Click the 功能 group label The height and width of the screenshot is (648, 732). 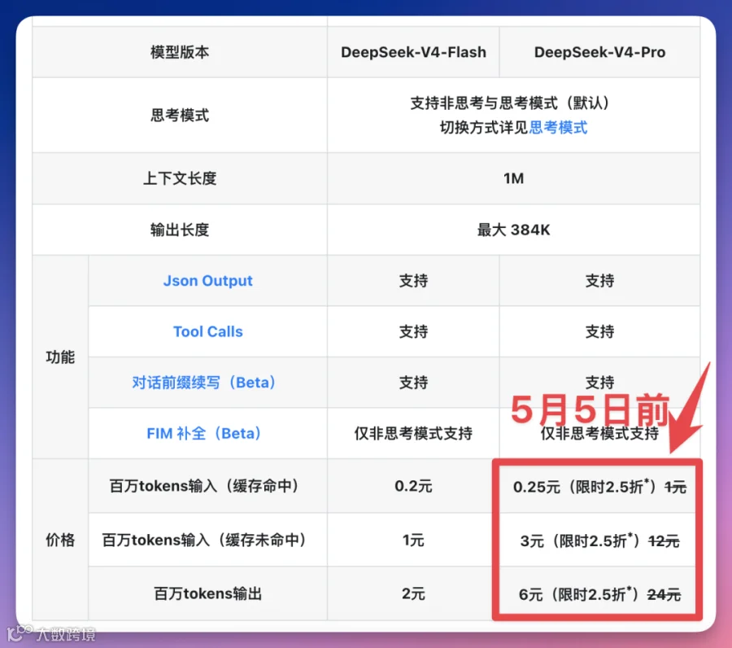coord(60,357)
